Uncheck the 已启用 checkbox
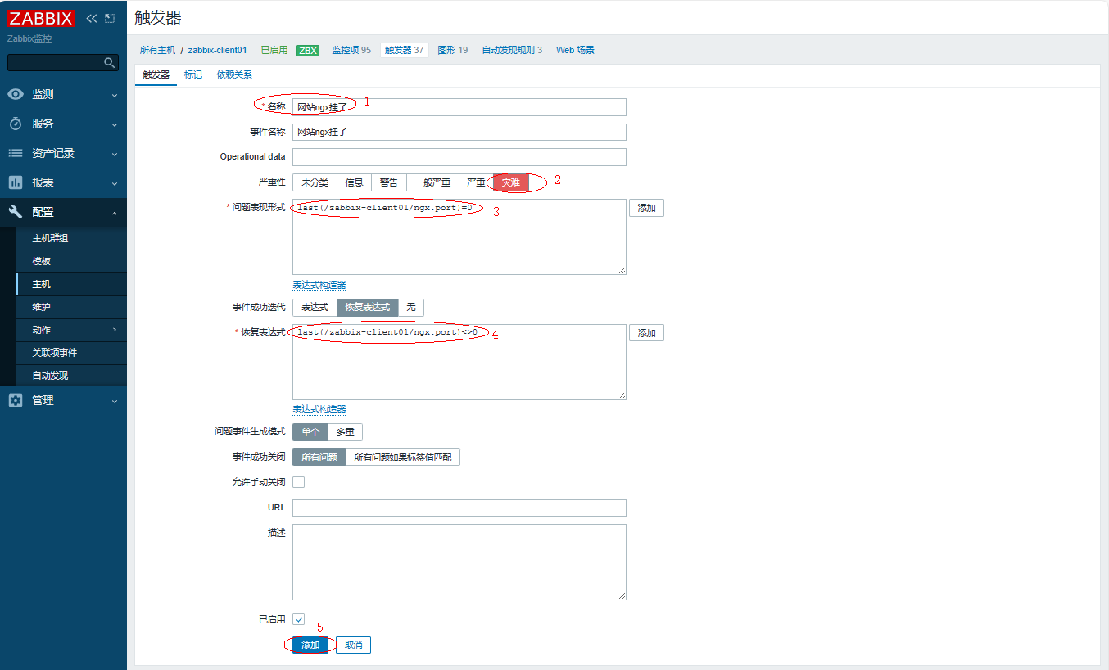 click(299, 619)
